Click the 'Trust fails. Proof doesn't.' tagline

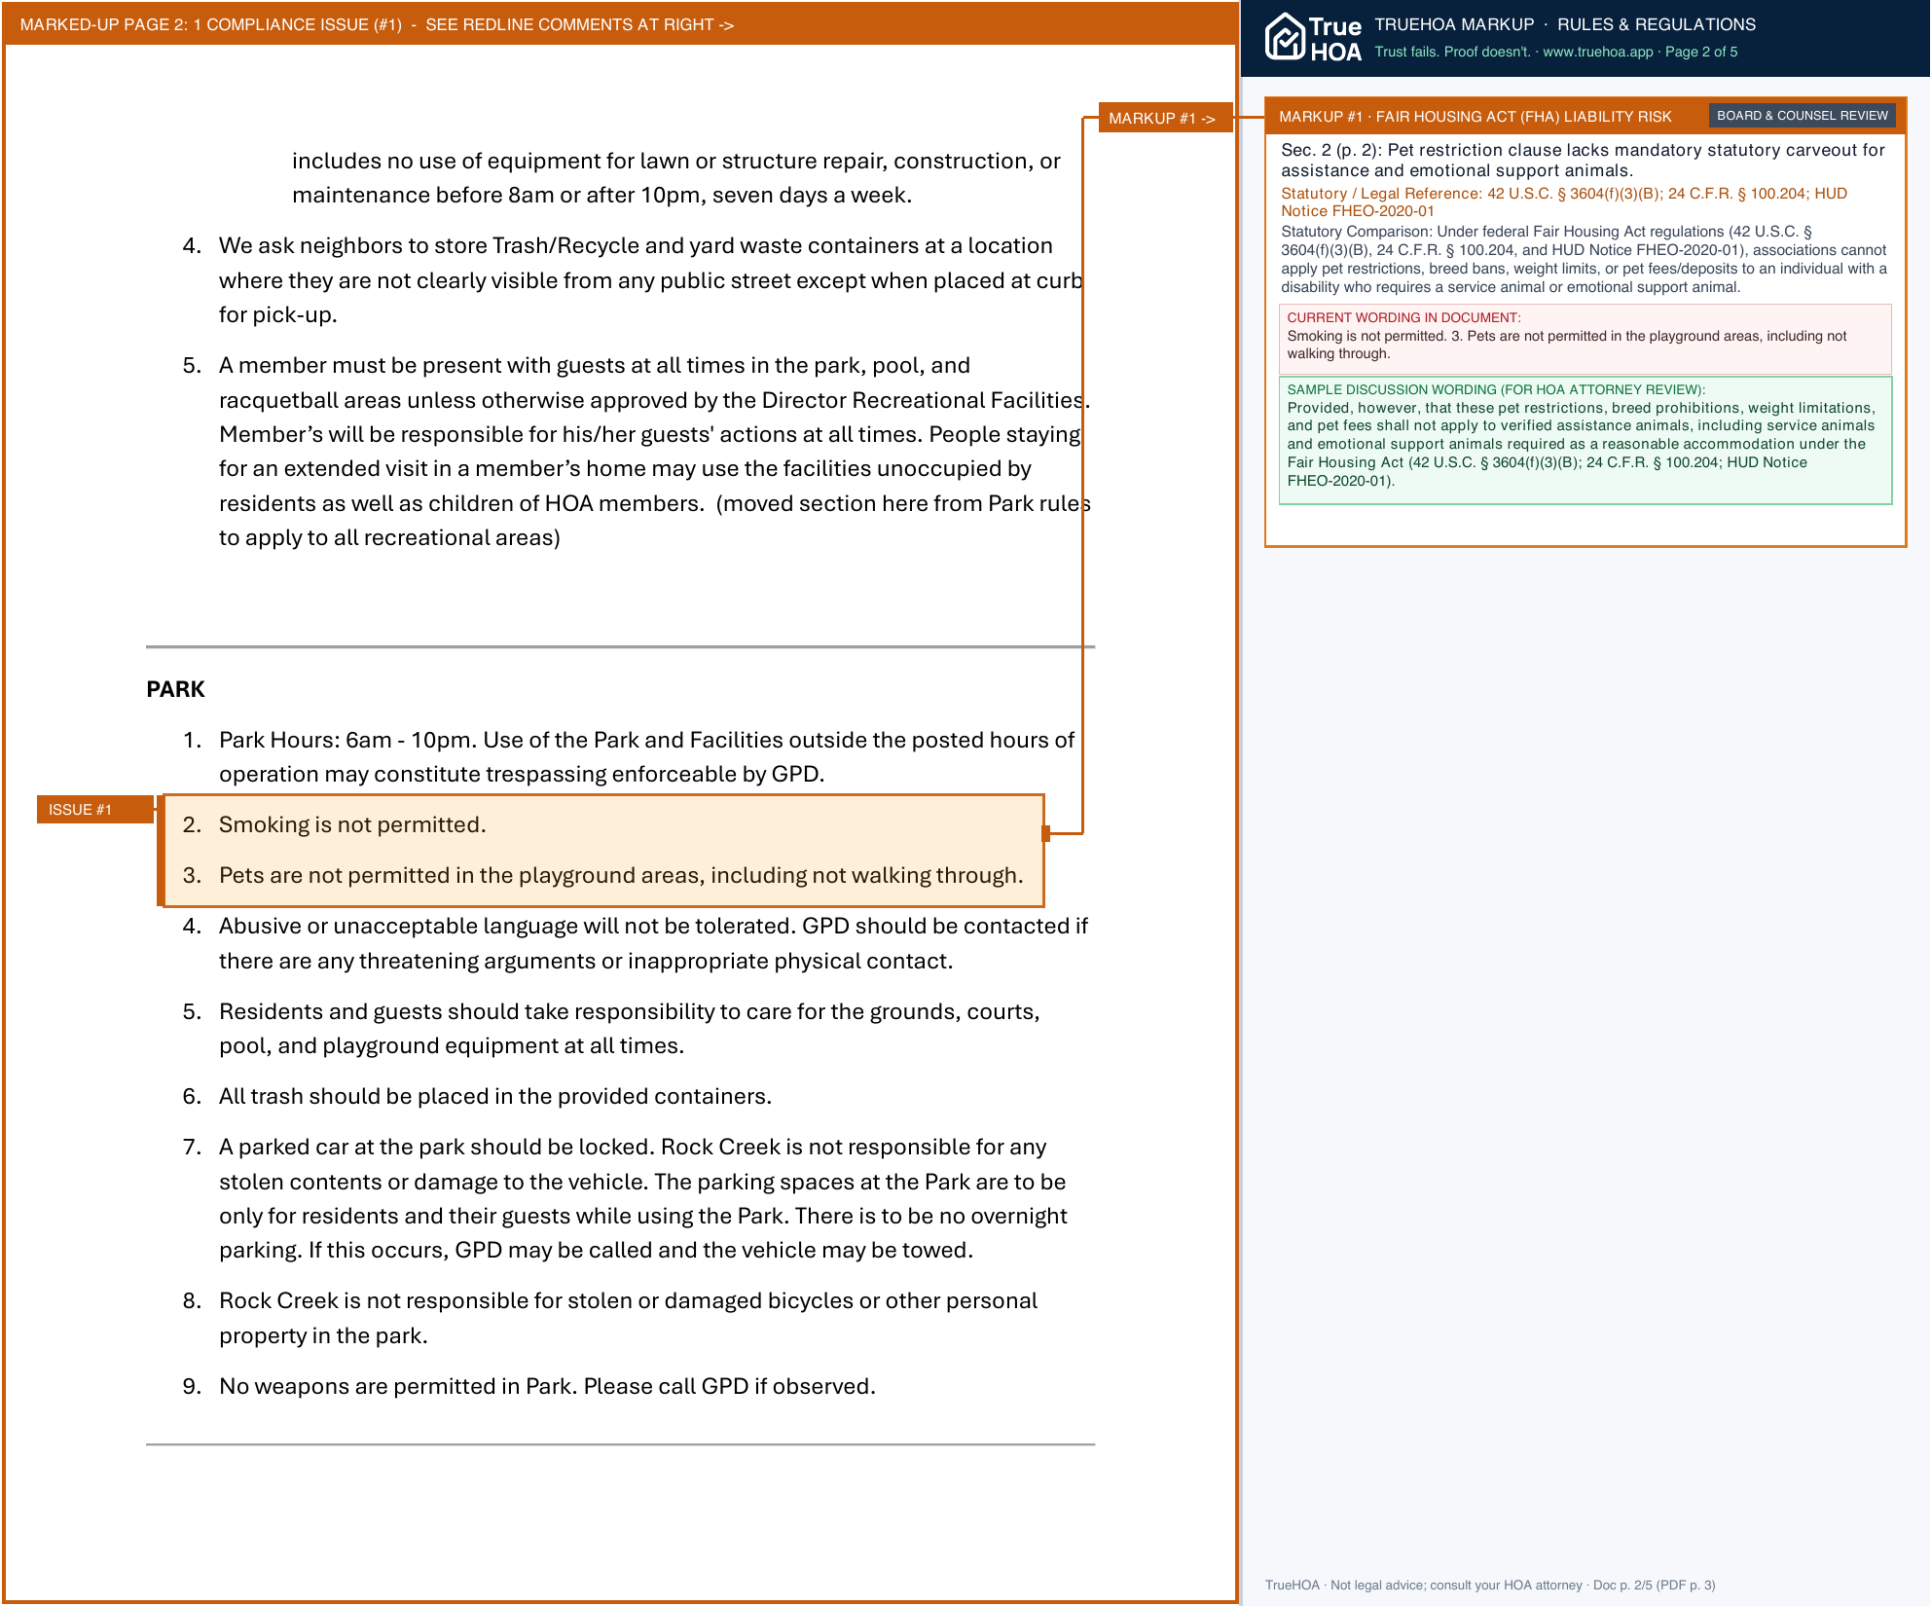1451,52
